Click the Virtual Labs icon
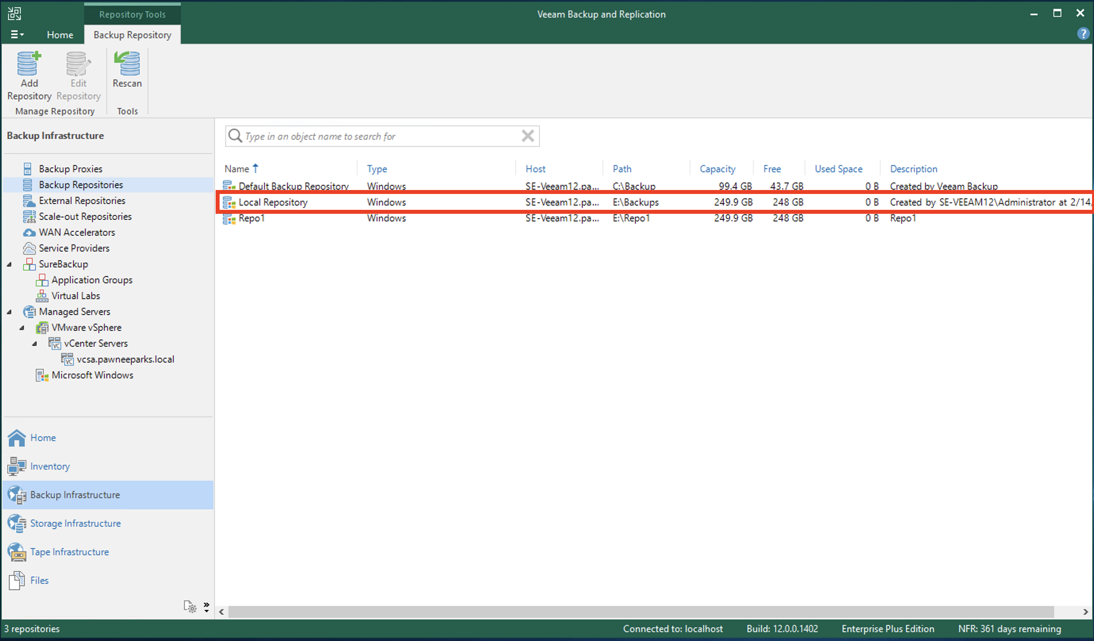1094x641 pixels. coord(42,296)
